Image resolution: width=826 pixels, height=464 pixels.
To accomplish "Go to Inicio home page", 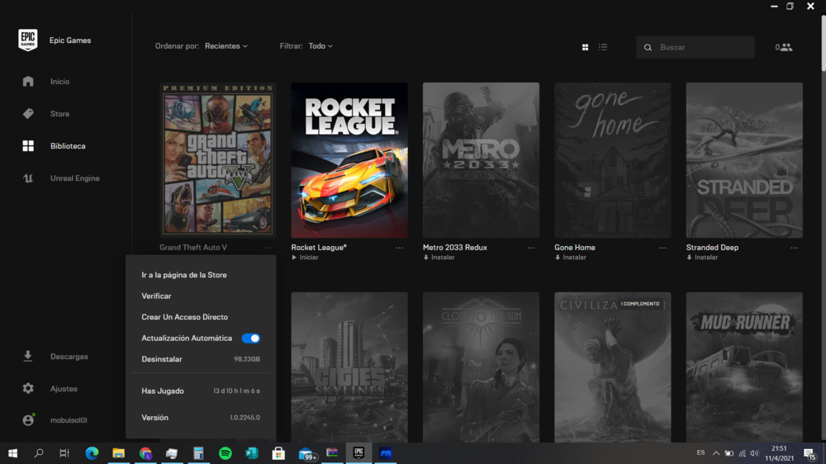I will click(59, 82).
